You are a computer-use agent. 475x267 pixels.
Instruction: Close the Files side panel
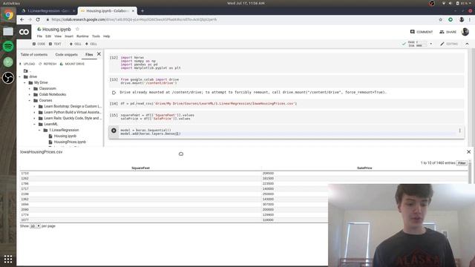tap(99, 54)
